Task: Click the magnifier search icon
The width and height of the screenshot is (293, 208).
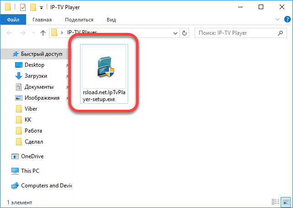Action: click(x=280, y=33)
